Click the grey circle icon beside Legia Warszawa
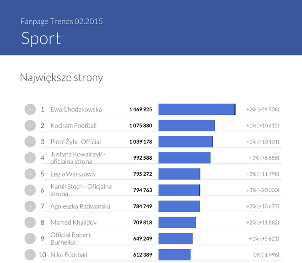The height and width of the screenshot is (263, 302). click(x=30, y=174)
